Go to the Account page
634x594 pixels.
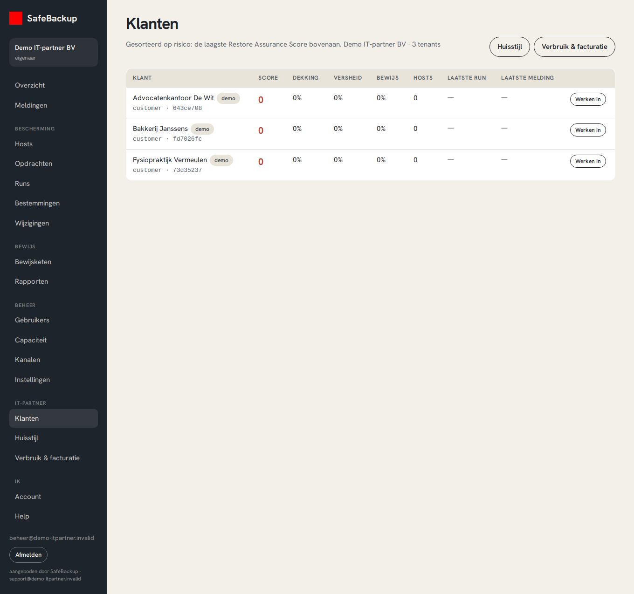[x=54, y=497]
